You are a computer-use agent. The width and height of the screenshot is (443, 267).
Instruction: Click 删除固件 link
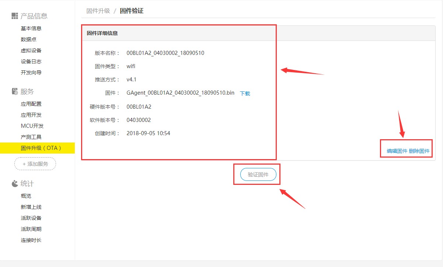419,151
